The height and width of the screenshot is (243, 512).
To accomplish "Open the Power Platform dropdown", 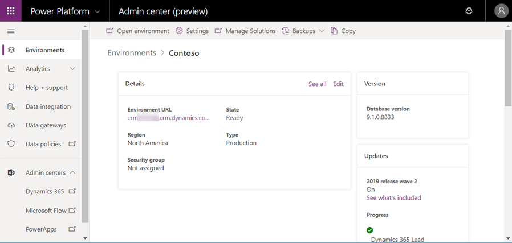I will [x=97, y=11].
